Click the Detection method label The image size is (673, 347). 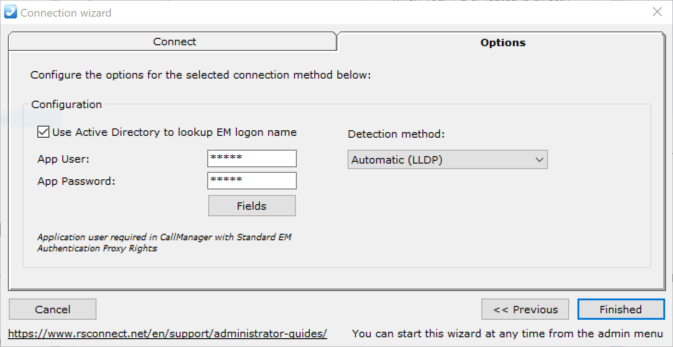(x=396, y=134)
